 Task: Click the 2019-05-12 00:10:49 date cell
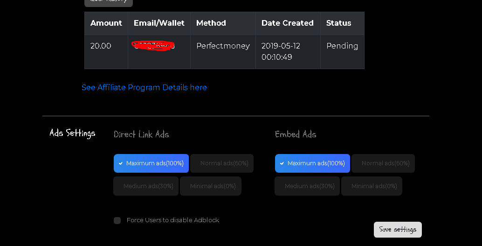click(288, 52)
